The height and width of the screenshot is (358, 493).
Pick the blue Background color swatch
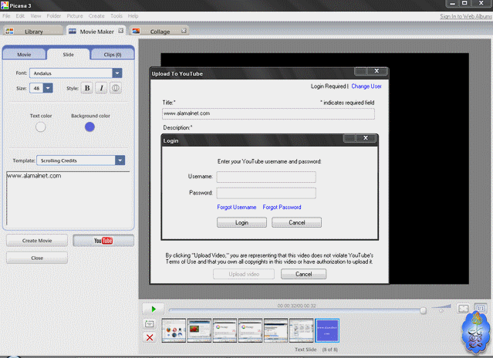point(89,127)
